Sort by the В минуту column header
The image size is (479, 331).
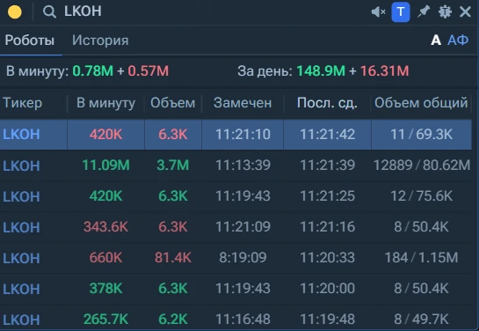(105, 103)
